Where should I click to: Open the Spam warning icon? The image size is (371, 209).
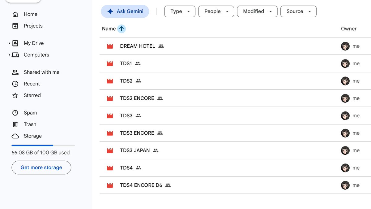point(15,113)
